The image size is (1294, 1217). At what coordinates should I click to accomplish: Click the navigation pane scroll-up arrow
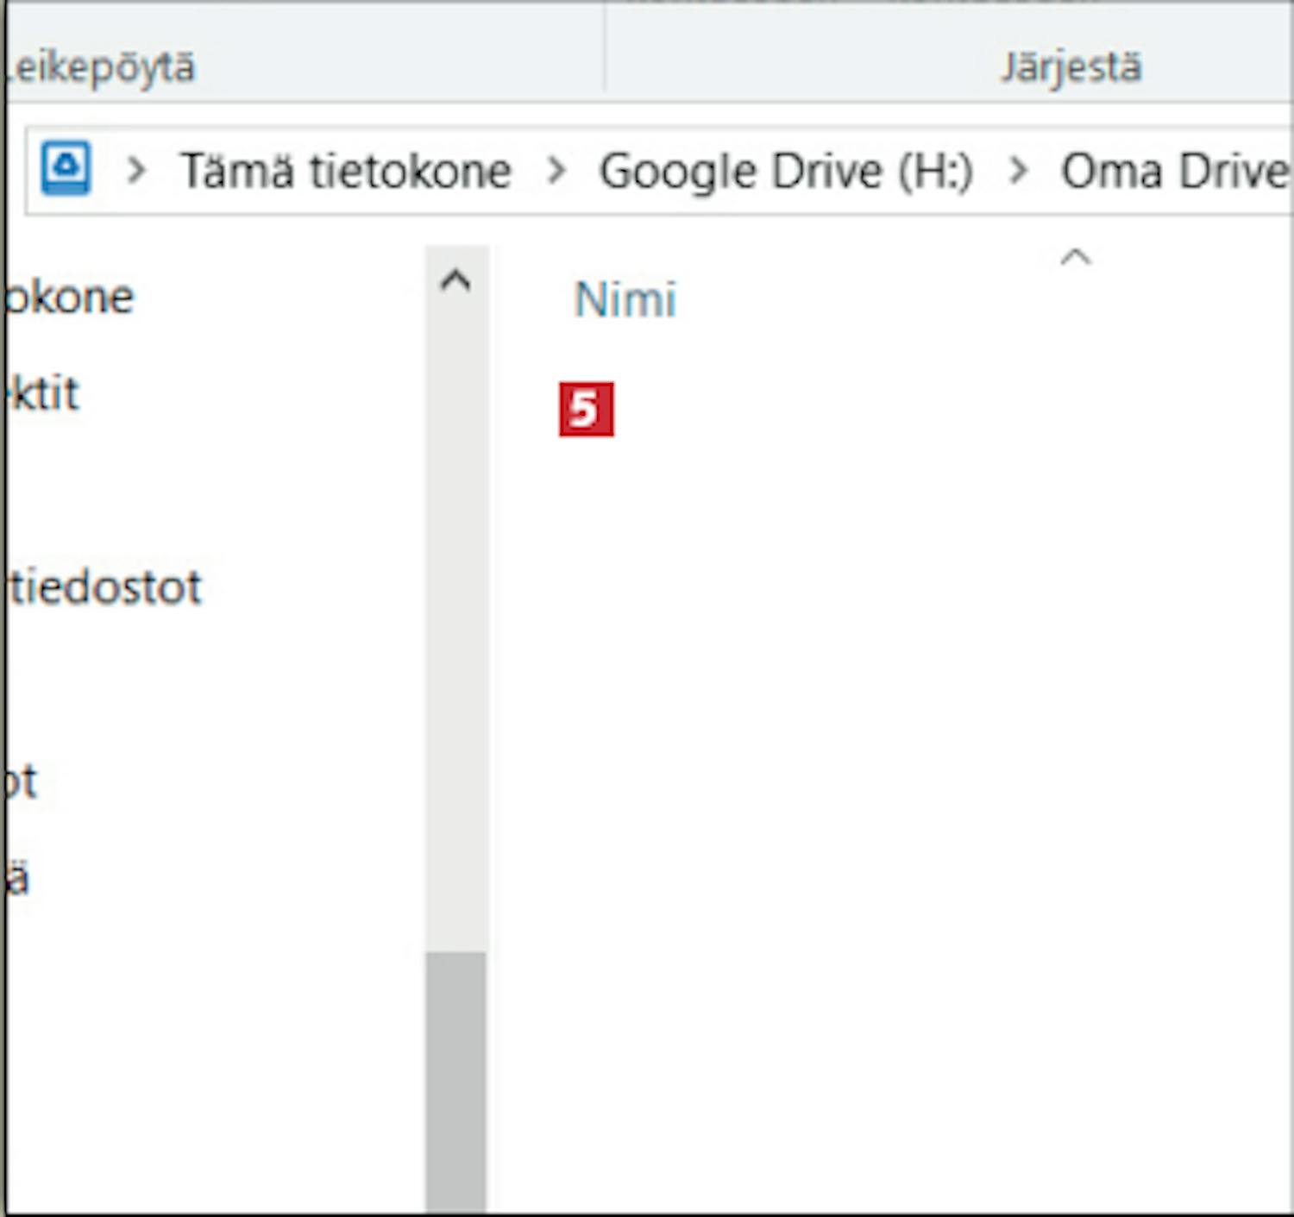pyautogui.click(x=455, y=280)
